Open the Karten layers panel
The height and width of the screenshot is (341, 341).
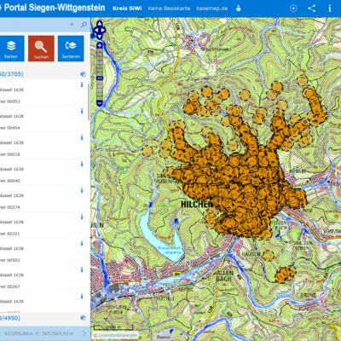click(x=11, y=49)
